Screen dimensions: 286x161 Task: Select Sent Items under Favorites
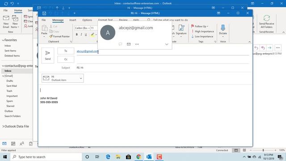[x=10, y=51]
